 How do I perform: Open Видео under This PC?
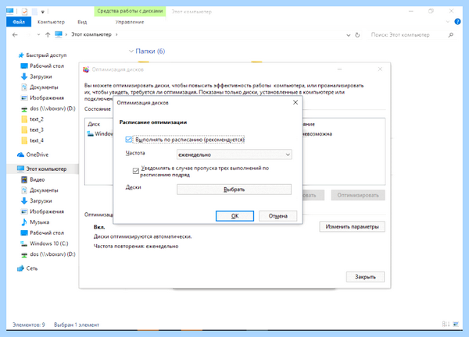(37, 179)
